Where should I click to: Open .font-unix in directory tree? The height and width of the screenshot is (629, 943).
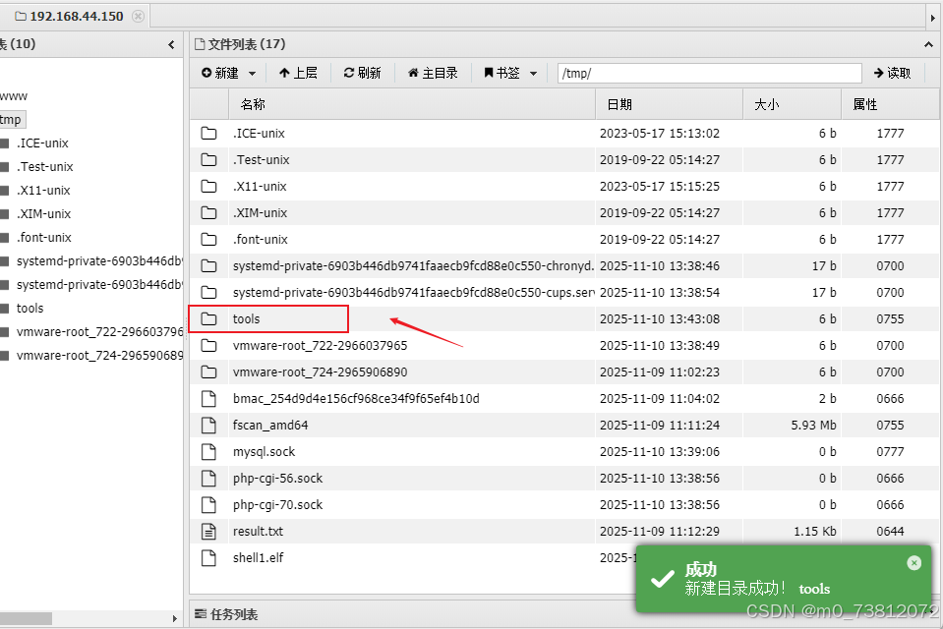pos(44,238)
